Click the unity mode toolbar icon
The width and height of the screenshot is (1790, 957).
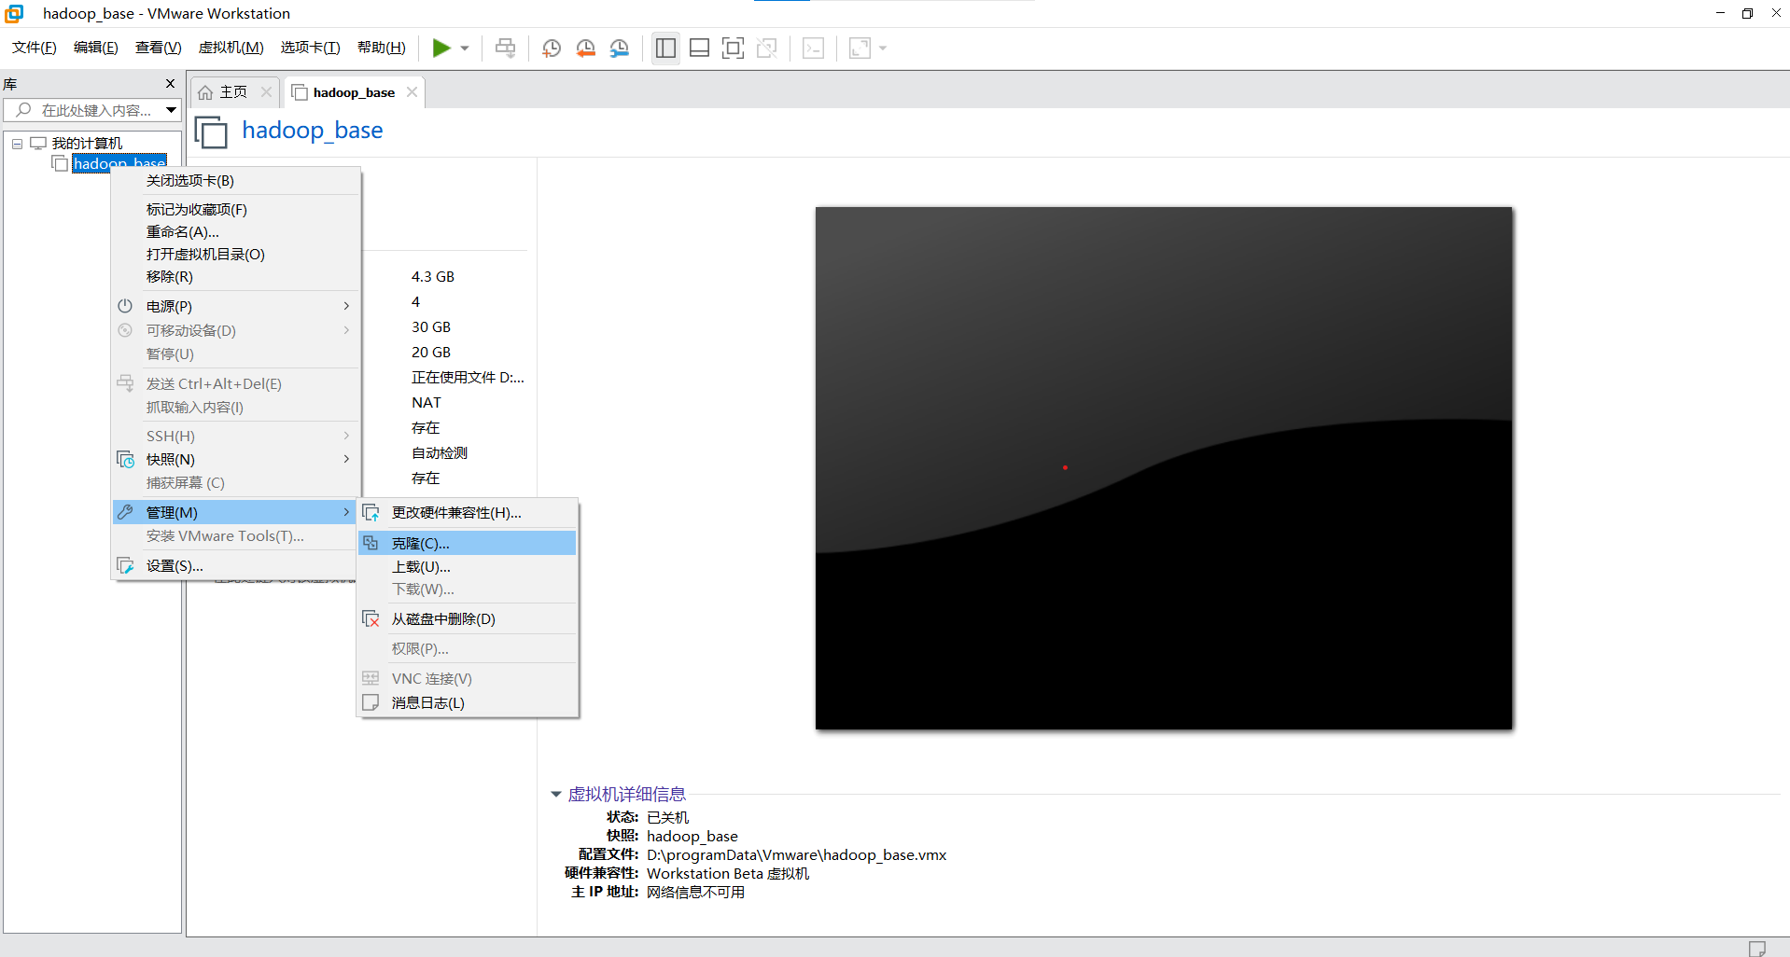pyautogui.click(x=766, y=48)
